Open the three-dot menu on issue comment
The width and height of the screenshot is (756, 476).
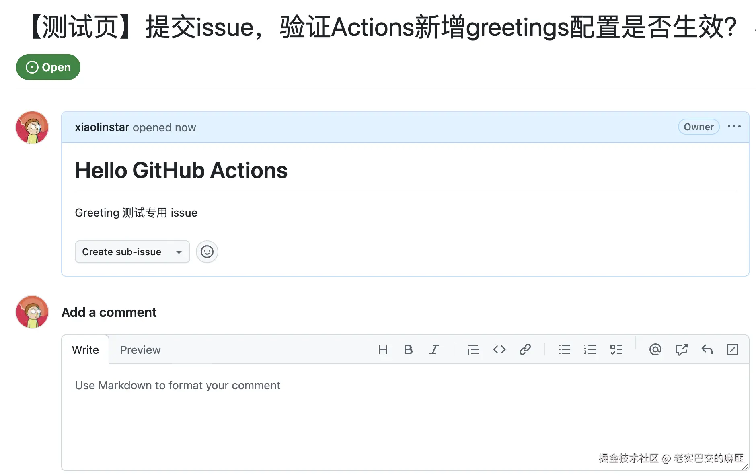point(734,127)
